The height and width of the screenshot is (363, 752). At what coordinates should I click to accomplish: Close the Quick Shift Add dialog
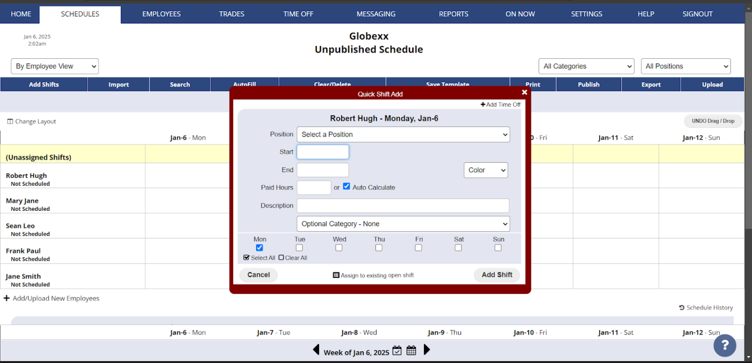click(x=524, y=92)
